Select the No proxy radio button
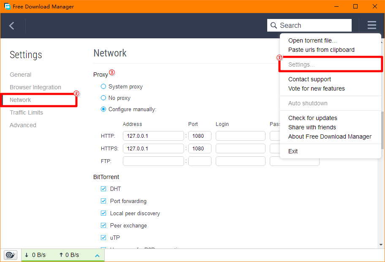The width and height of the screenshot is (385, 262). pyautogui.click(x=103, y=98)
